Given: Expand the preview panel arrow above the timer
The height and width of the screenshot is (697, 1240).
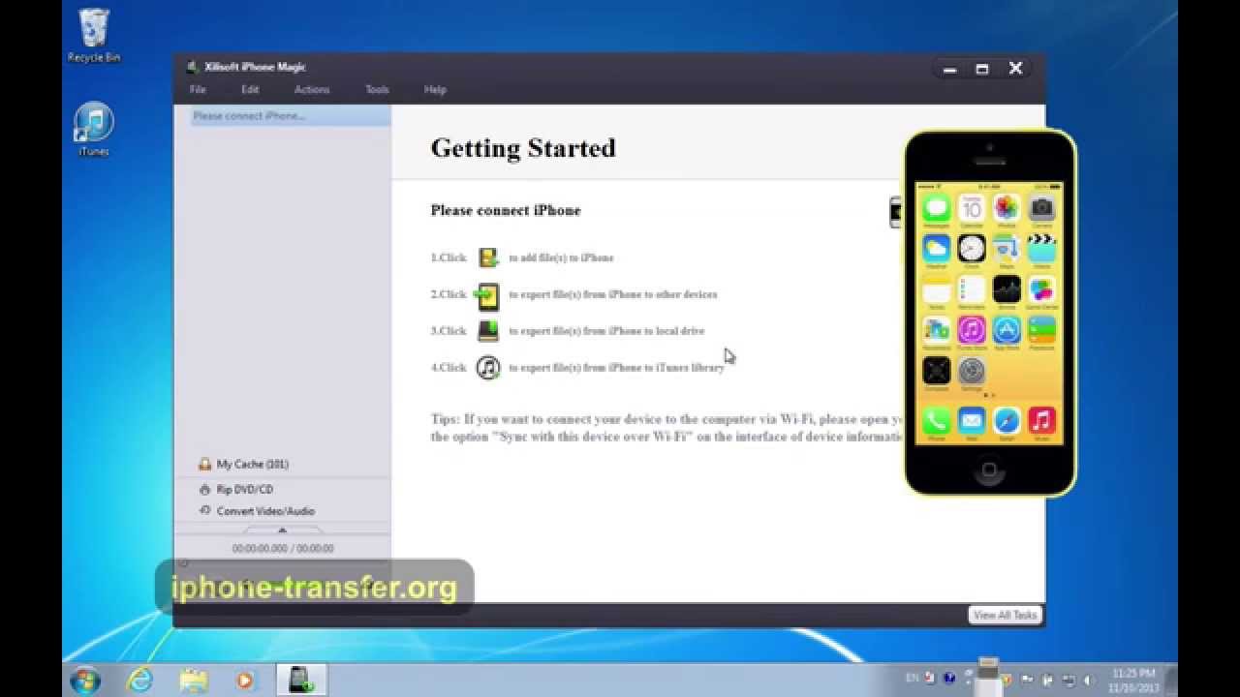Looking at the screenshot, I should coord(282,530).
